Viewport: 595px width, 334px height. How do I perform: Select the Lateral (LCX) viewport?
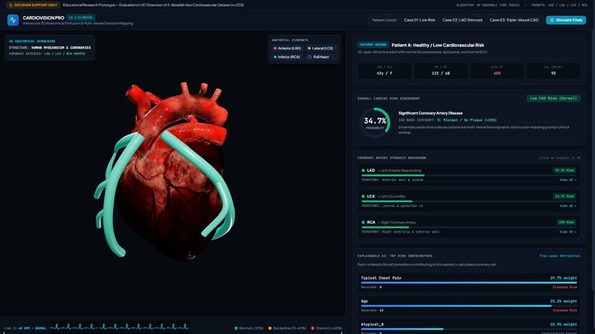tap(320, 49)
